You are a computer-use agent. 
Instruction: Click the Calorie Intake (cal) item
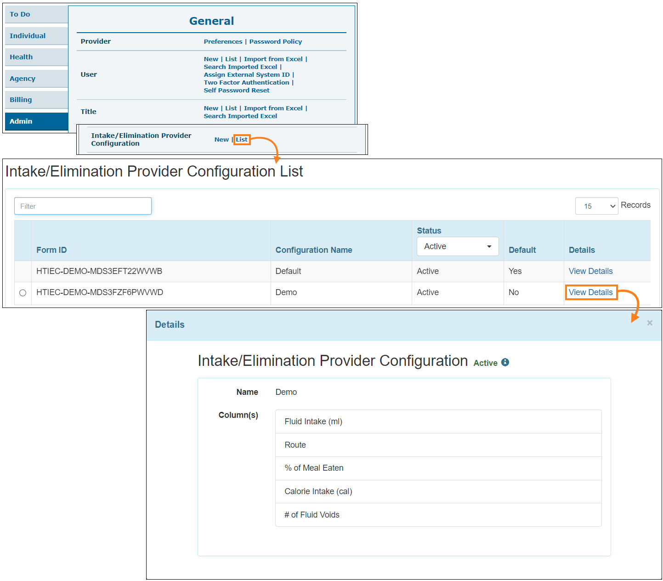[x=438, y=491]
